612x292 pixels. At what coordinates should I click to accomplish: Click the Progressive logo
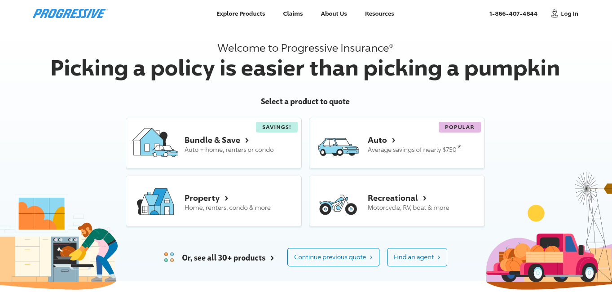point(69,13)
